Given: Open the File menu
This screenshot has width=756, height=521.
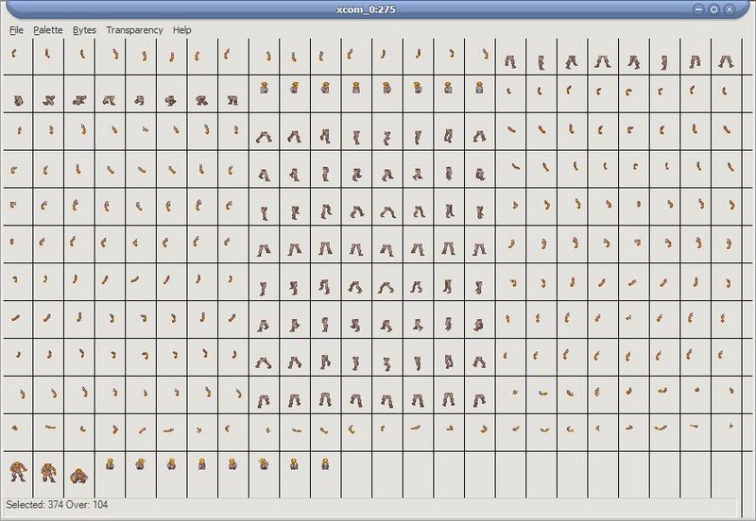Looking at the screenshot, I should (x=16, y=30).
